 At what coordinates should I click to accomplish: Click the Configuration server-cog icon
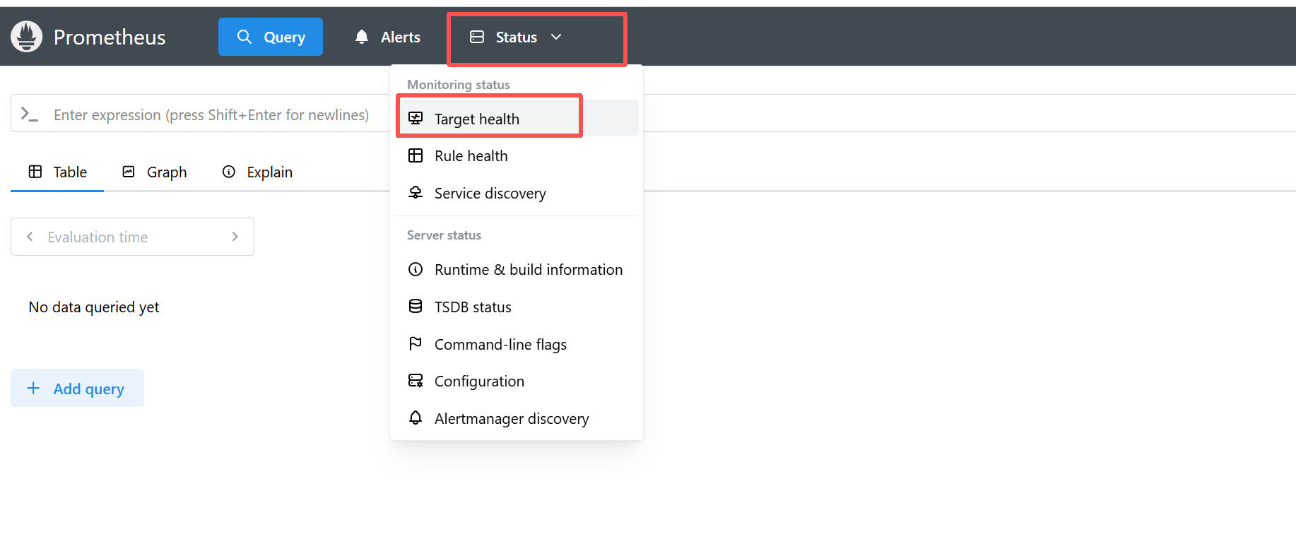(x=416, y=381)
